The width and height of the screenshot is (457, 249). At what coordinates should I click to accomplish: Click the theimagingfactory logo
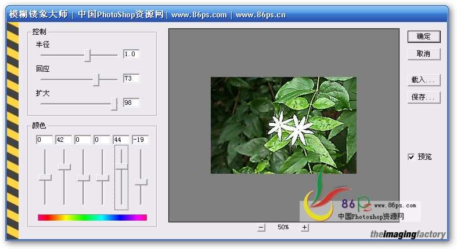point(408,234)
